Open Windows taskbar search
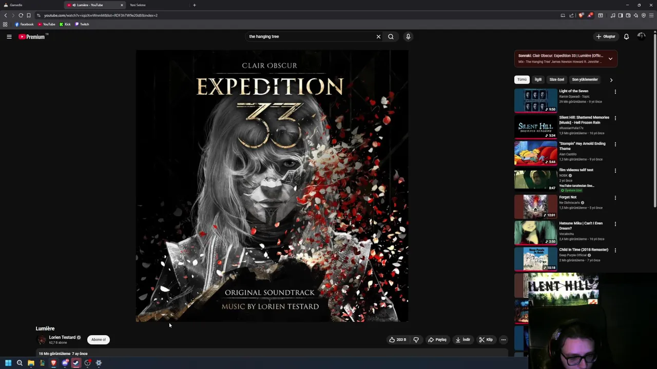 click(20, 363)
